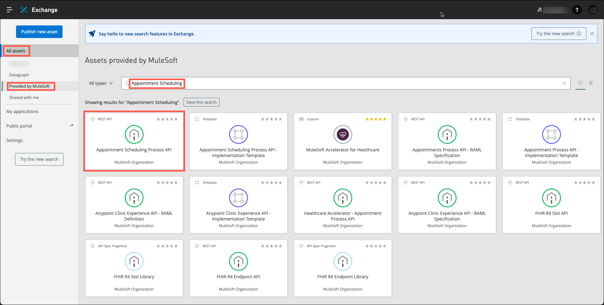The width and height of the screenshot is (604, 305).
Task: Click Template type icon on Appointment Process API card
Action: [x=510, y=119]
